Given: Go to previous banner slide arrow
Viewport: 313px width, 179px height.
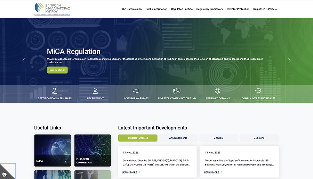Looking at the screenshot, I should [x=24, y=60].
